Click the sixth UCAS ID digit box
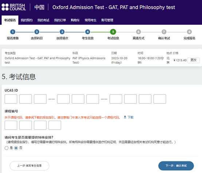202x173 pixels. tap(93, 99)
